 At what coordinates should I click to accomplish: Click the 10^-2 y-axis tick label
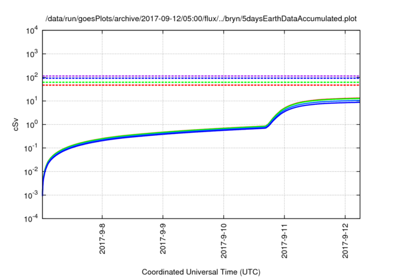[31, 172]
